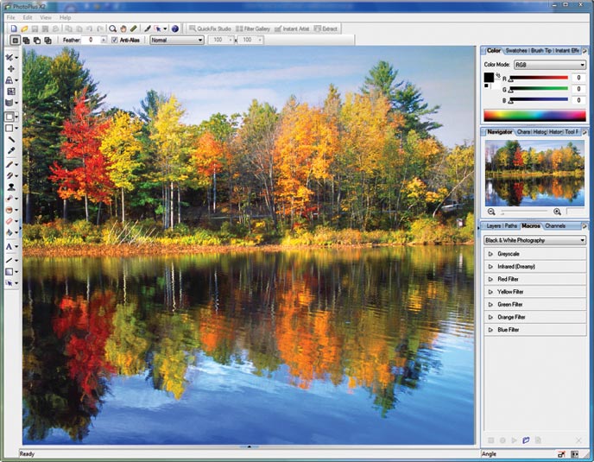Image resolution: width=594 pixels, height=462 pixels.
Task: Click the Extract button
Action: click(x=325, y=28)
